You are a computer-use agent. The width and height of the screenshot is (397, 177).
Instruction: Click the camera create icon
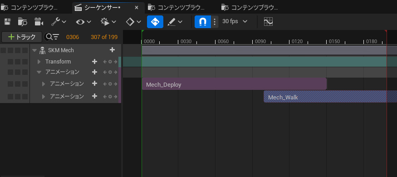pyautogui.click(x=39, y=22)
